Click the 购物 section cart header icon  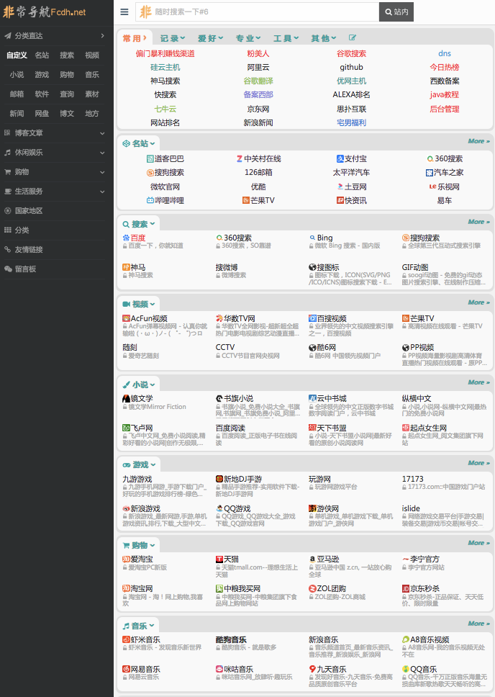(x=126, y=545)
